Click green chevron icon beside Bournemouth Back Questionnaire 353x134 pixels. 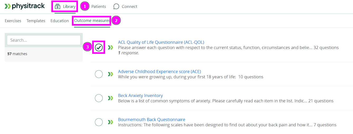tap(111, 122)
